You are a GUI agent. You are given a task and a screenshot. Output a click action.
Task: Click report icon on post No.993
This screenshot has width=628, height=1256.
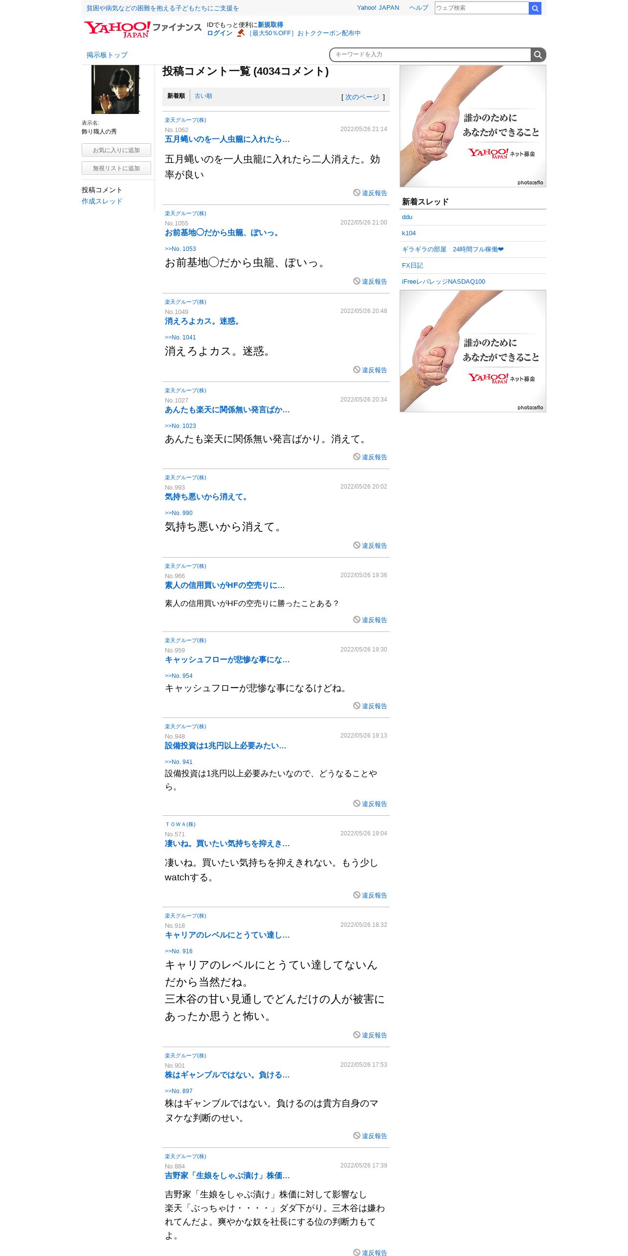click(357, 545)
